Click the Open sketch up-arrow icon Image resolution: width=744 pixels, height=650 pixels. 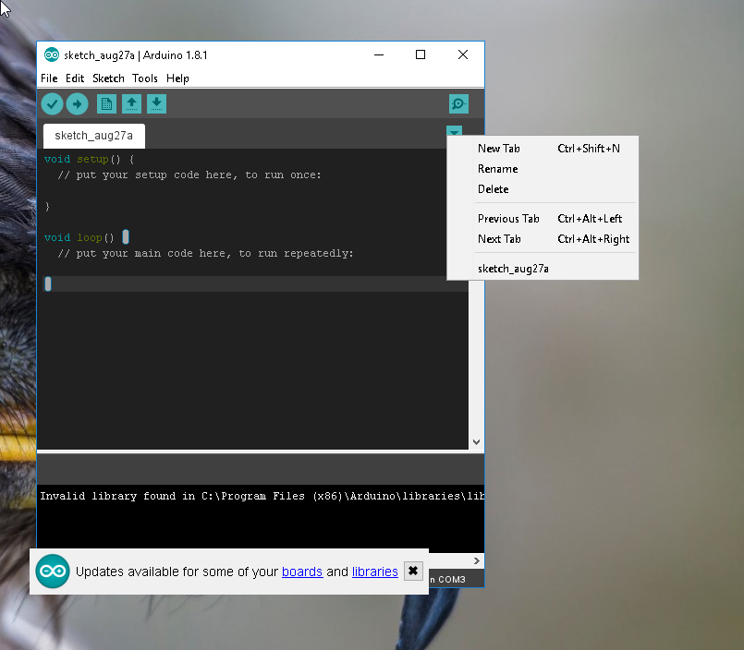[131, 103]
